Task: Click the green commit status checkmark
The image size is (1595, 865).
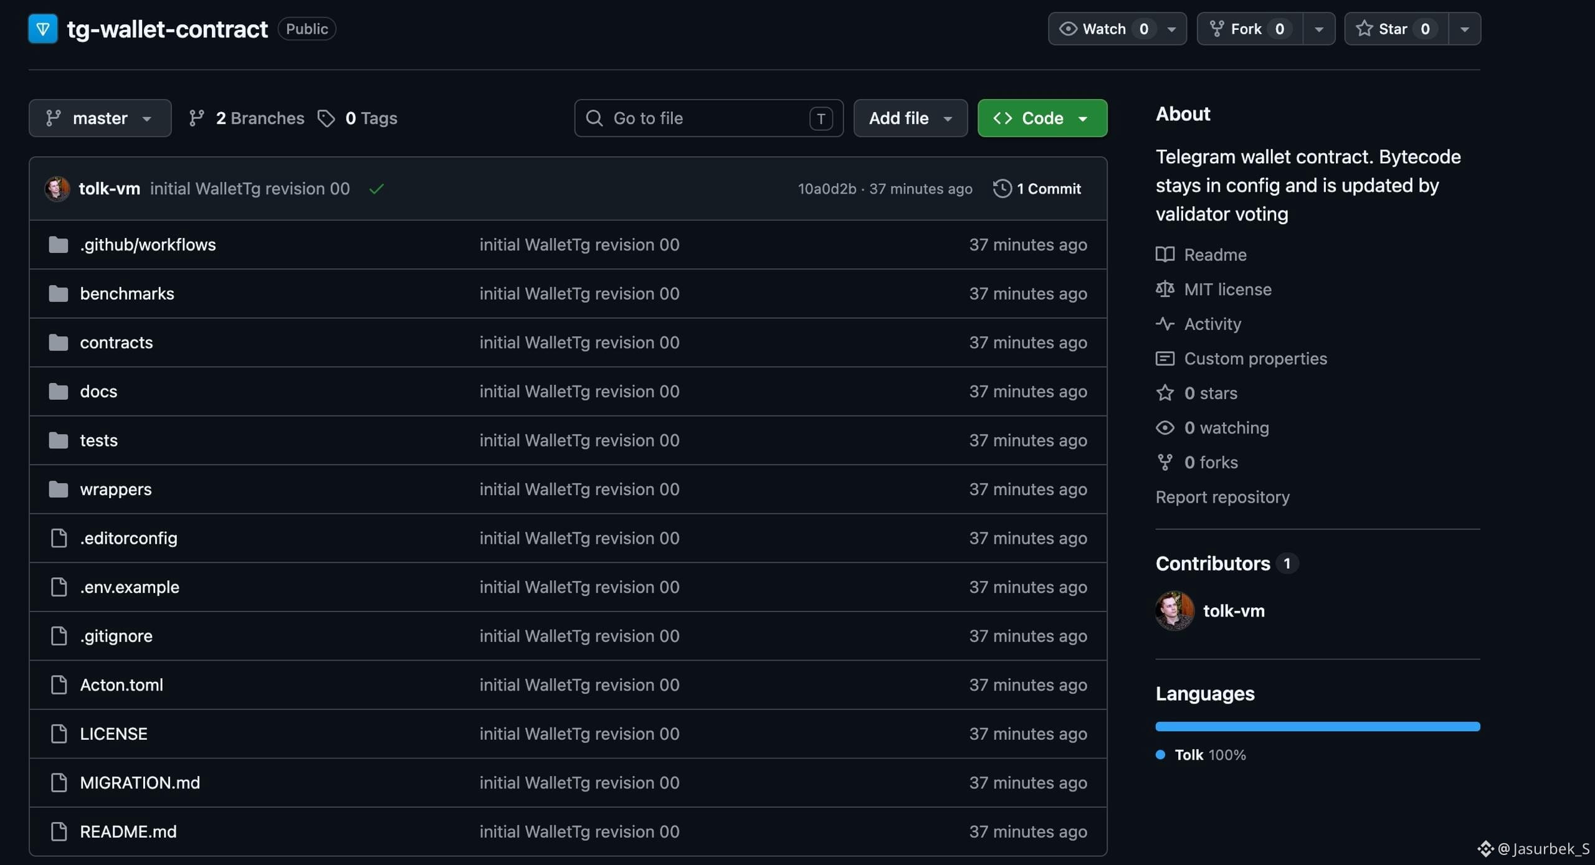Action: click(x=376, y=189)
